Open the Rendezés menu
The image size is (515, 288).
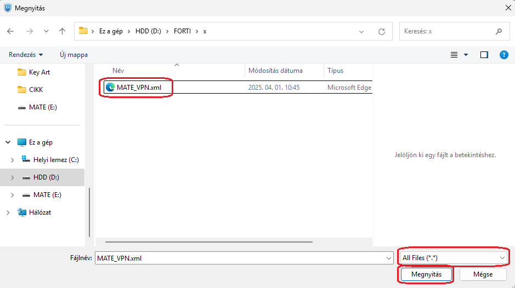pos(26,55)
